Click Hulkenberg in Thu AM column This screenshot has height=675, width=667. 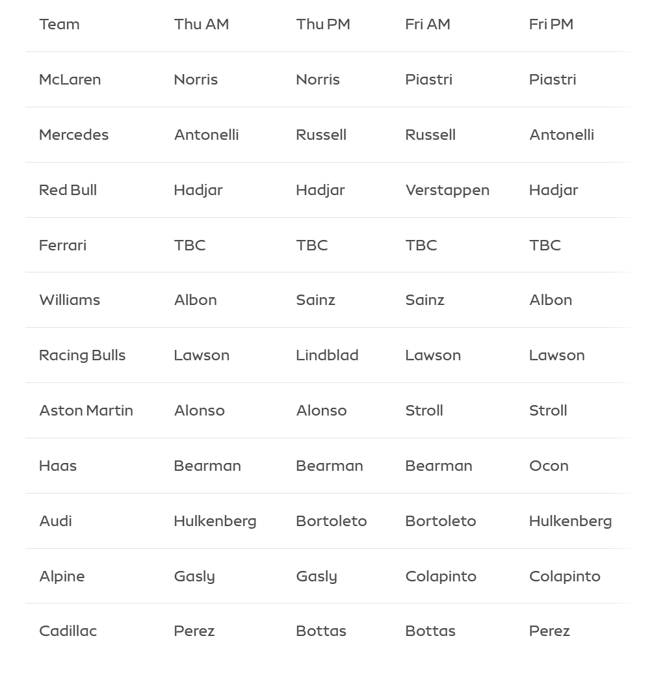click(215, 521)
